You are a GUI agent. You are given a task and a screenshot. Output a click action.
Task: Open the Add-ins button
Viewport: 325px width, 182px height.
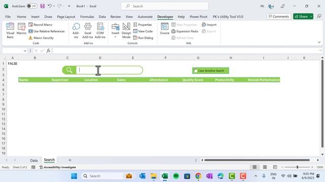(x=76, y=31)
